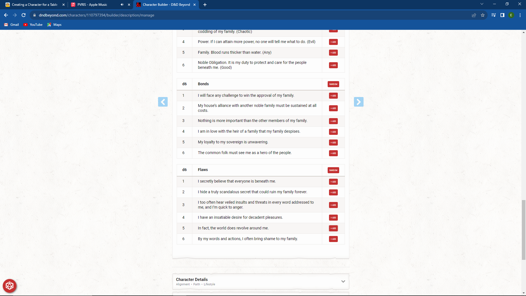Select the Character Builder D&D Beyond tab

coord(164,5)
